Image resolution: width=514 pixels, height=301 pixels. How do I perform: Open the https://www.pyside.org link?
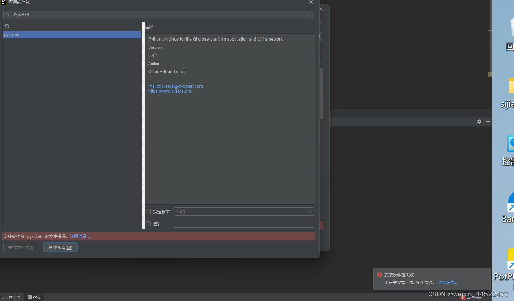click(170, 91)
